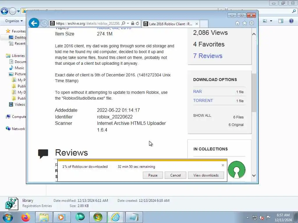Show hidden system tray icons
The image size is (298, 223).
coord(247,217)
